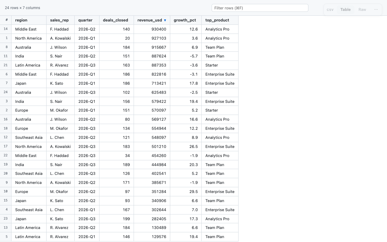387x242 pixels.
Task: Click the revenue cell 454260
Action: (152, 156)
